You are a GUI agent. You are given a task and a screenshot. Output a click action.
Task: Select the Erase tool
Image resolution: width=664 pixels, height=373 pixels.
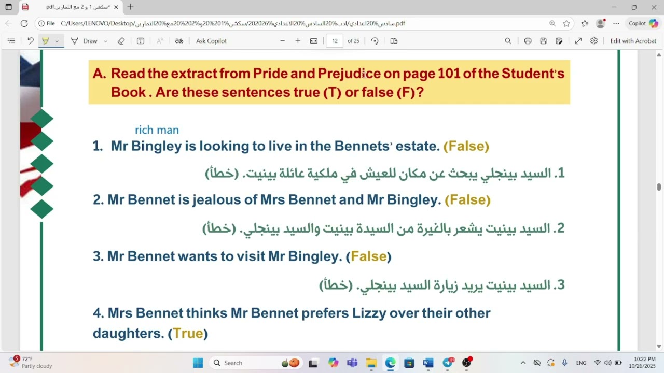pos(121,41)
